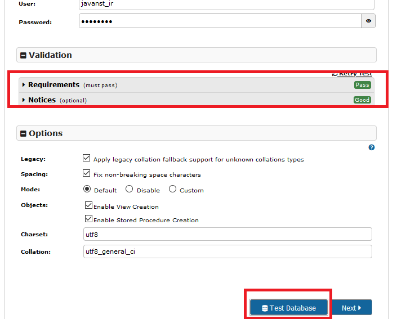The width and height of the screenshot is (397, 319).
Task: Collapse the Validation section minus icon
Action: [x=24, y=55]
